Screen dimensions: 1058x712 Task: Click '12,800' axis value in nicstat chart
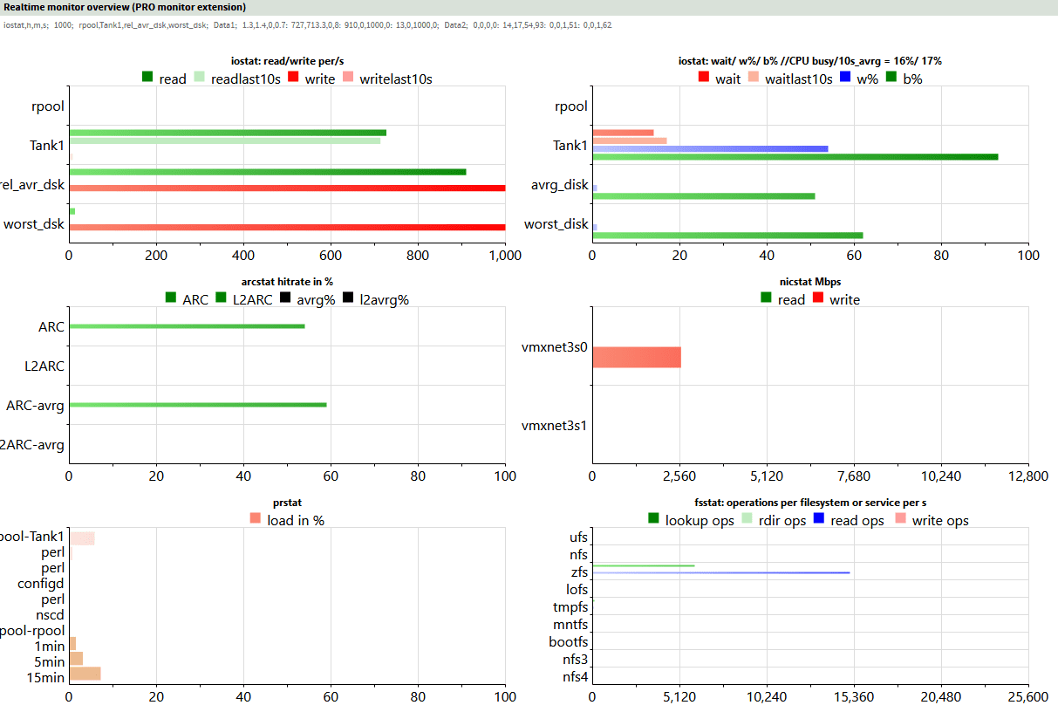[1028, 476]
